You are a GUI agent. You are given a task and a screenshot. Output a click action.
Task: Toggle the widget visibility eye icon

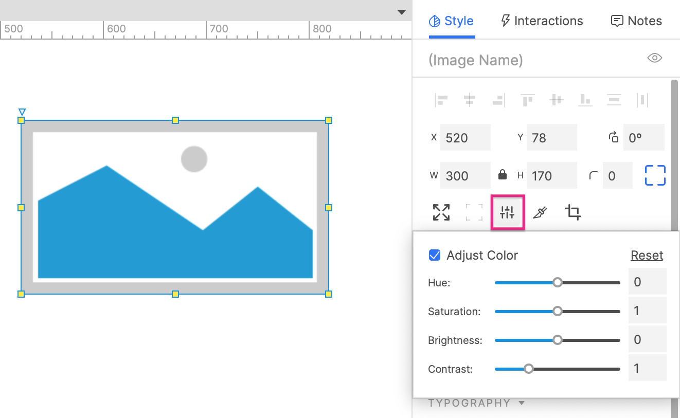coord(654,58)
